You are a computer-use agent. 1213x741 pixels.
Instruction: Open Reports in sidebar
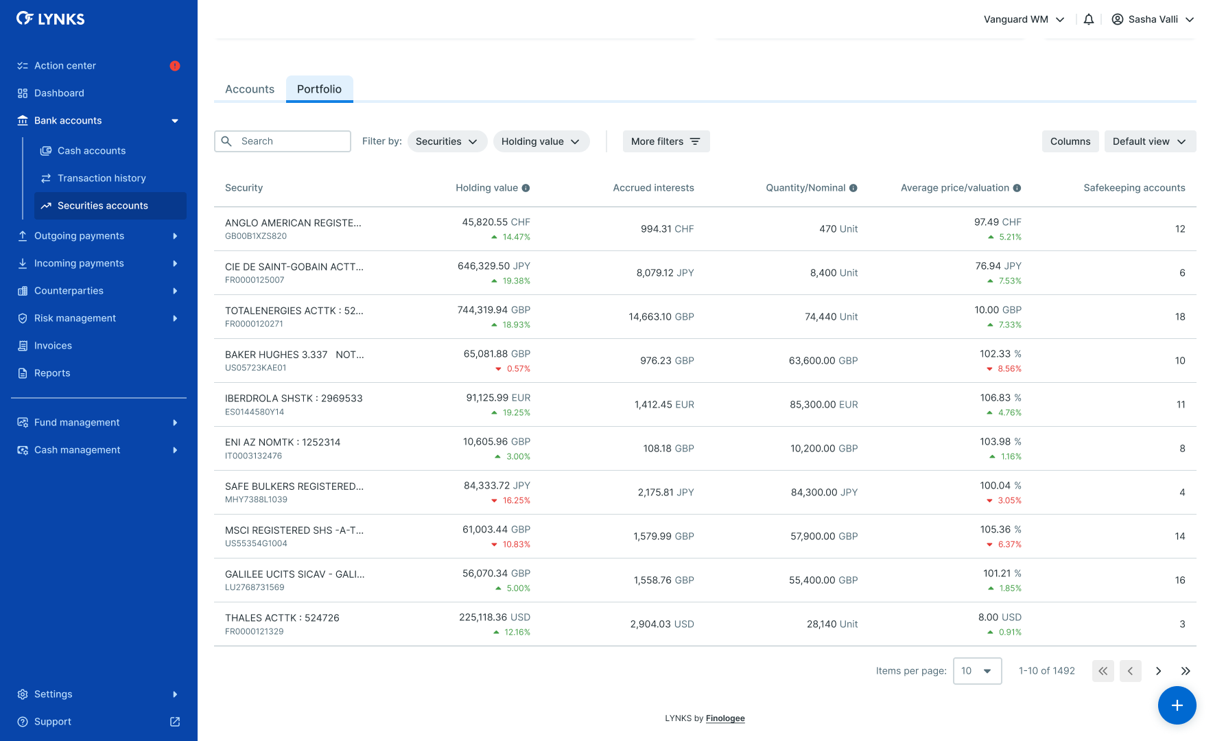click(99, 373)
